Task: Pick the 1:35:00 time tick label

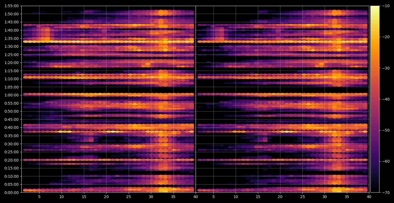Action: pyautogui.click(x=12, y=38)
